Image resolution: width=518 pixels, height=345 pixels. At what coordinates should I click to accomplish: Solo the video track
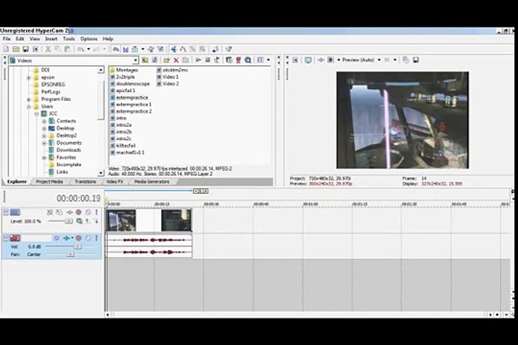coord(96,212)
